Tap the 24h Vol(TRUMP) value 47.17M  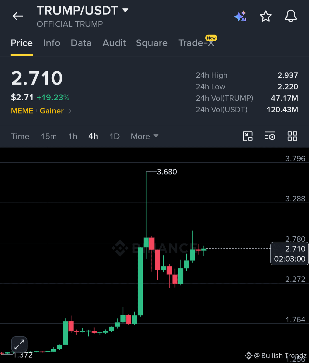pos(284,98)
